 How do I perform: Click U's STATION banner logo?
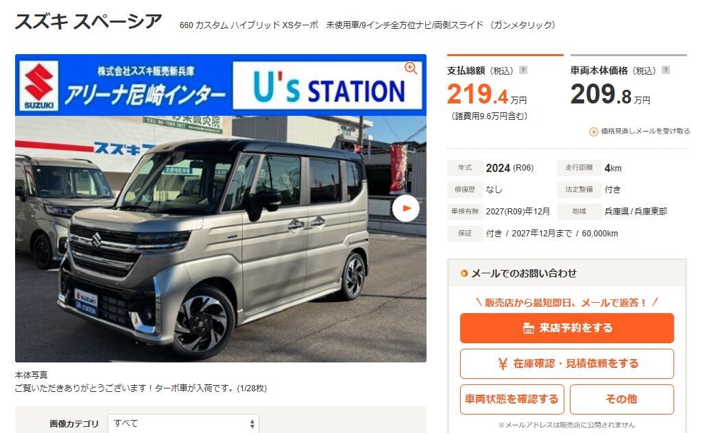(x=327, y=86)
